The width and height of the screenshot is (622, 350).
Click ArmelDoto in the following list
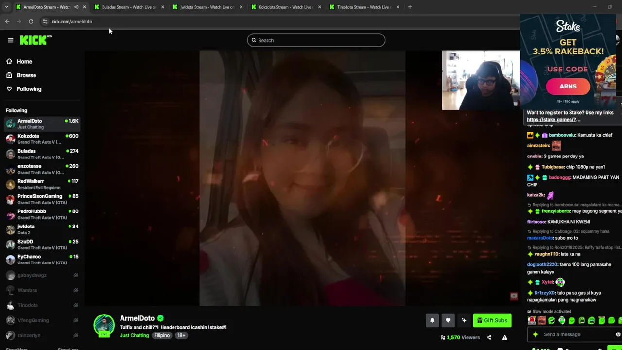42,124
